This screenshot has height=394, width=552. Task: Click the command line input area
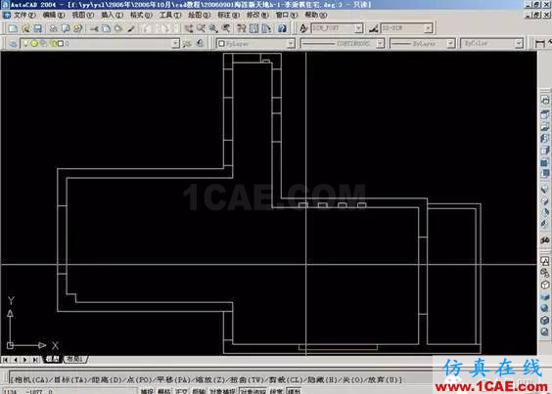220,377
